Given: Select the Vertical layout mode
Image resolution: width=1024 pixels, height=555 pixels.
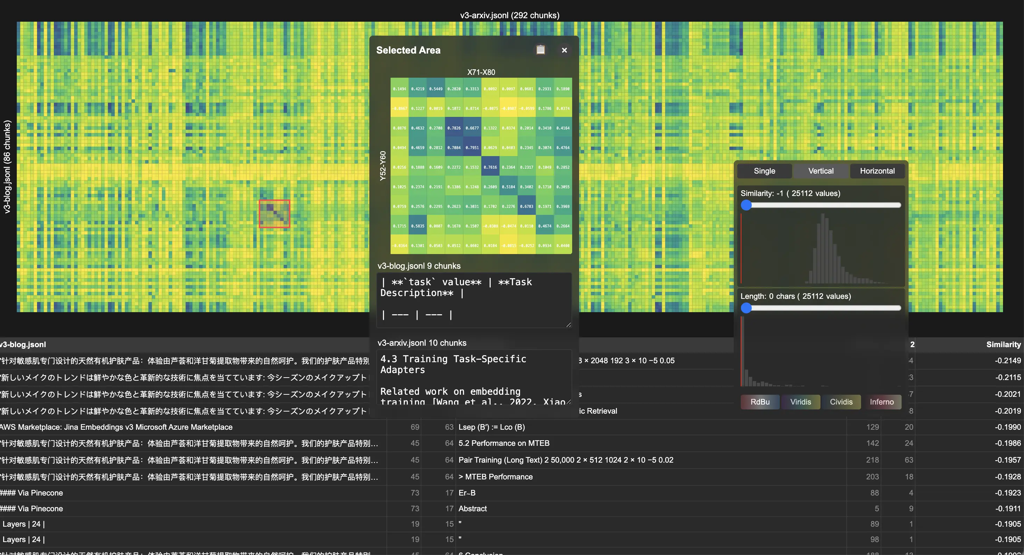Looking at the screenshot, I should pyautogui.click(x=820, y=171).
